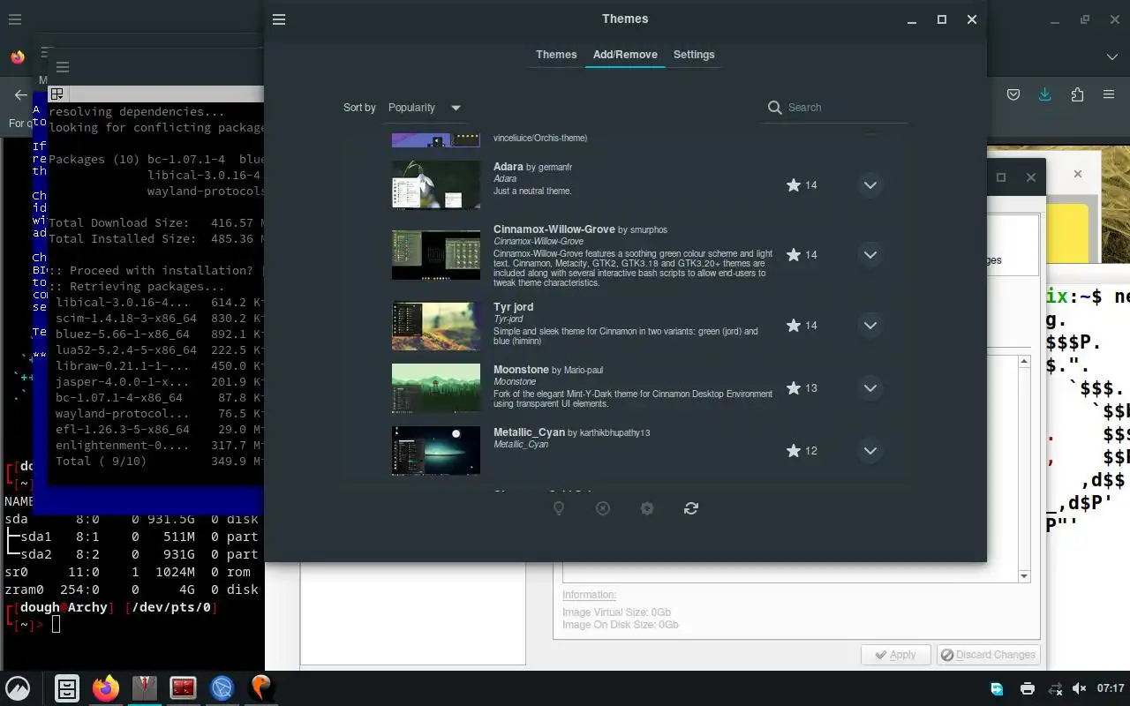
Task: Click the uninstall (circled X) icon below list
Action: [603, 508]
